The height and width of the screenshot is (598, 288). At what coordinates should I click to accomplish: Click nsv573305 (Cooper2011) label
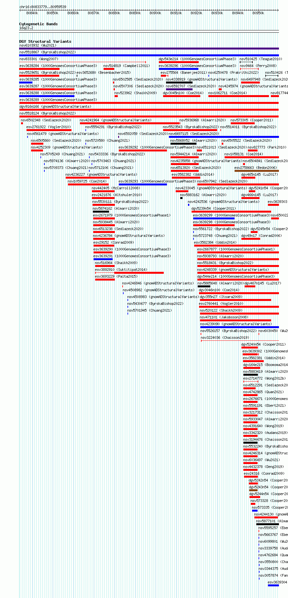tap(252, 120)
